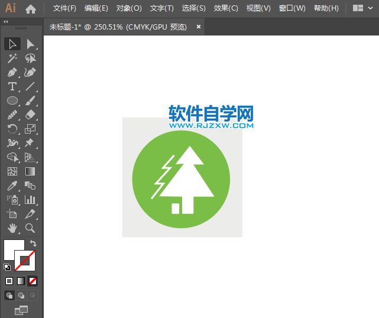Select the Selection tool (black arrow)
379x318 pixels.
12,44
